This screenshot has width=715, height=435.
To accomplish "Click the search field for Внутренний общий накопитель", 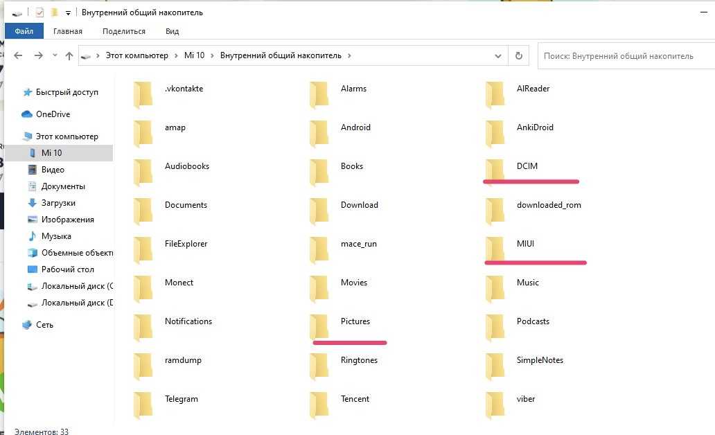I will [x=624, y=56].
